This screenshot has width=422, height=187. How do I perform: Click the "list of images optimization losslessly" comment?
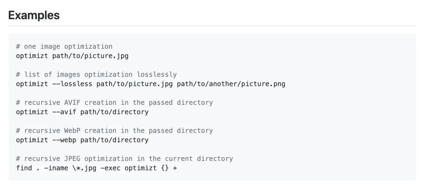[x=96, y=74]
